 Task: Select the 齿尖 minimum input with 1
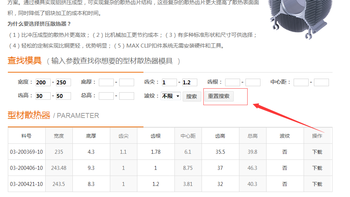pyautogui.click(x=169, y=83)
